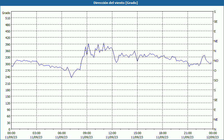Click the NO compass label on right axis
Image resolution: width=224 pixels, height=140 pixels.
216,61
